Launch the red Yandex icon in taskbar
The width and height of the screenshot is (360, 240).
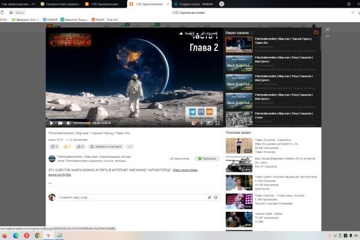tap(26, 236)
